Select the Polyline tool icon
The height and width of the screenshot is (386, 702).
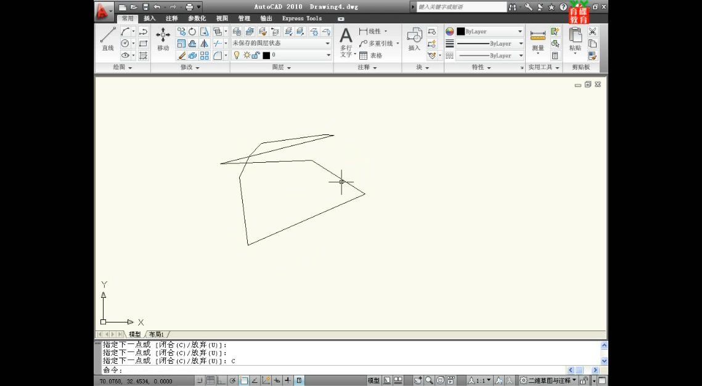(x=143, y=31)
